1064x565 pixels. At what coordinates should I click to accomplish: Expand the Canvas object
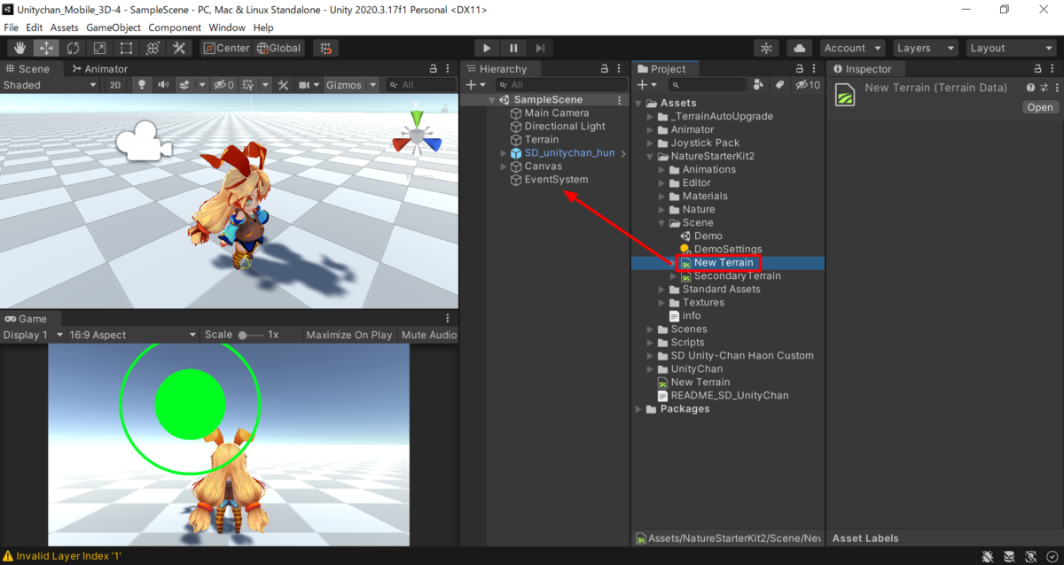[505, 166]
